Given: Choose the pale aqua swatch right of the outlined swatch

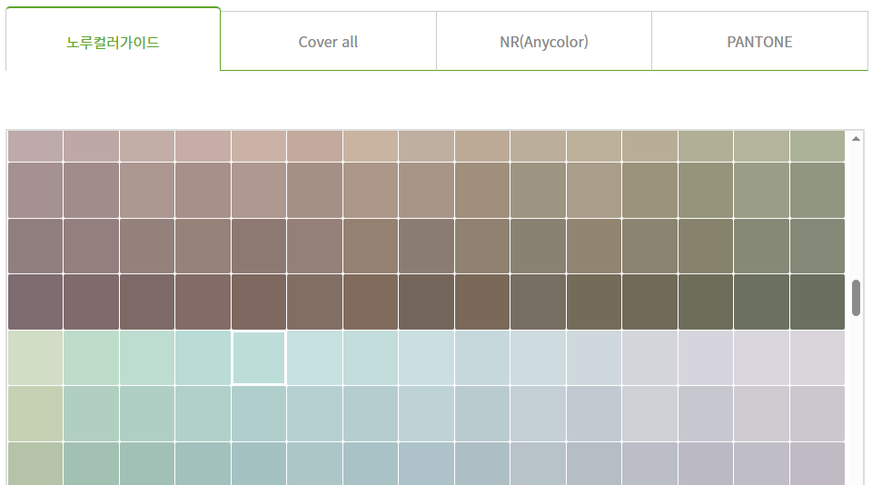Looking at the screenshot, I should 314,358.
